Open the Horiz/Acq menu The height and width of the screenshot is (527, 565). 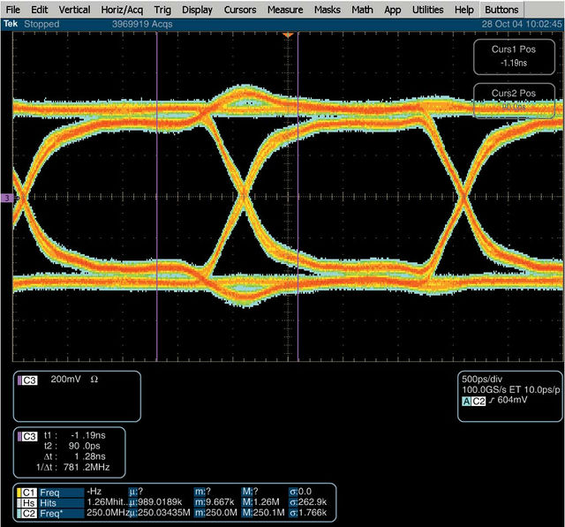click(122, 10)
